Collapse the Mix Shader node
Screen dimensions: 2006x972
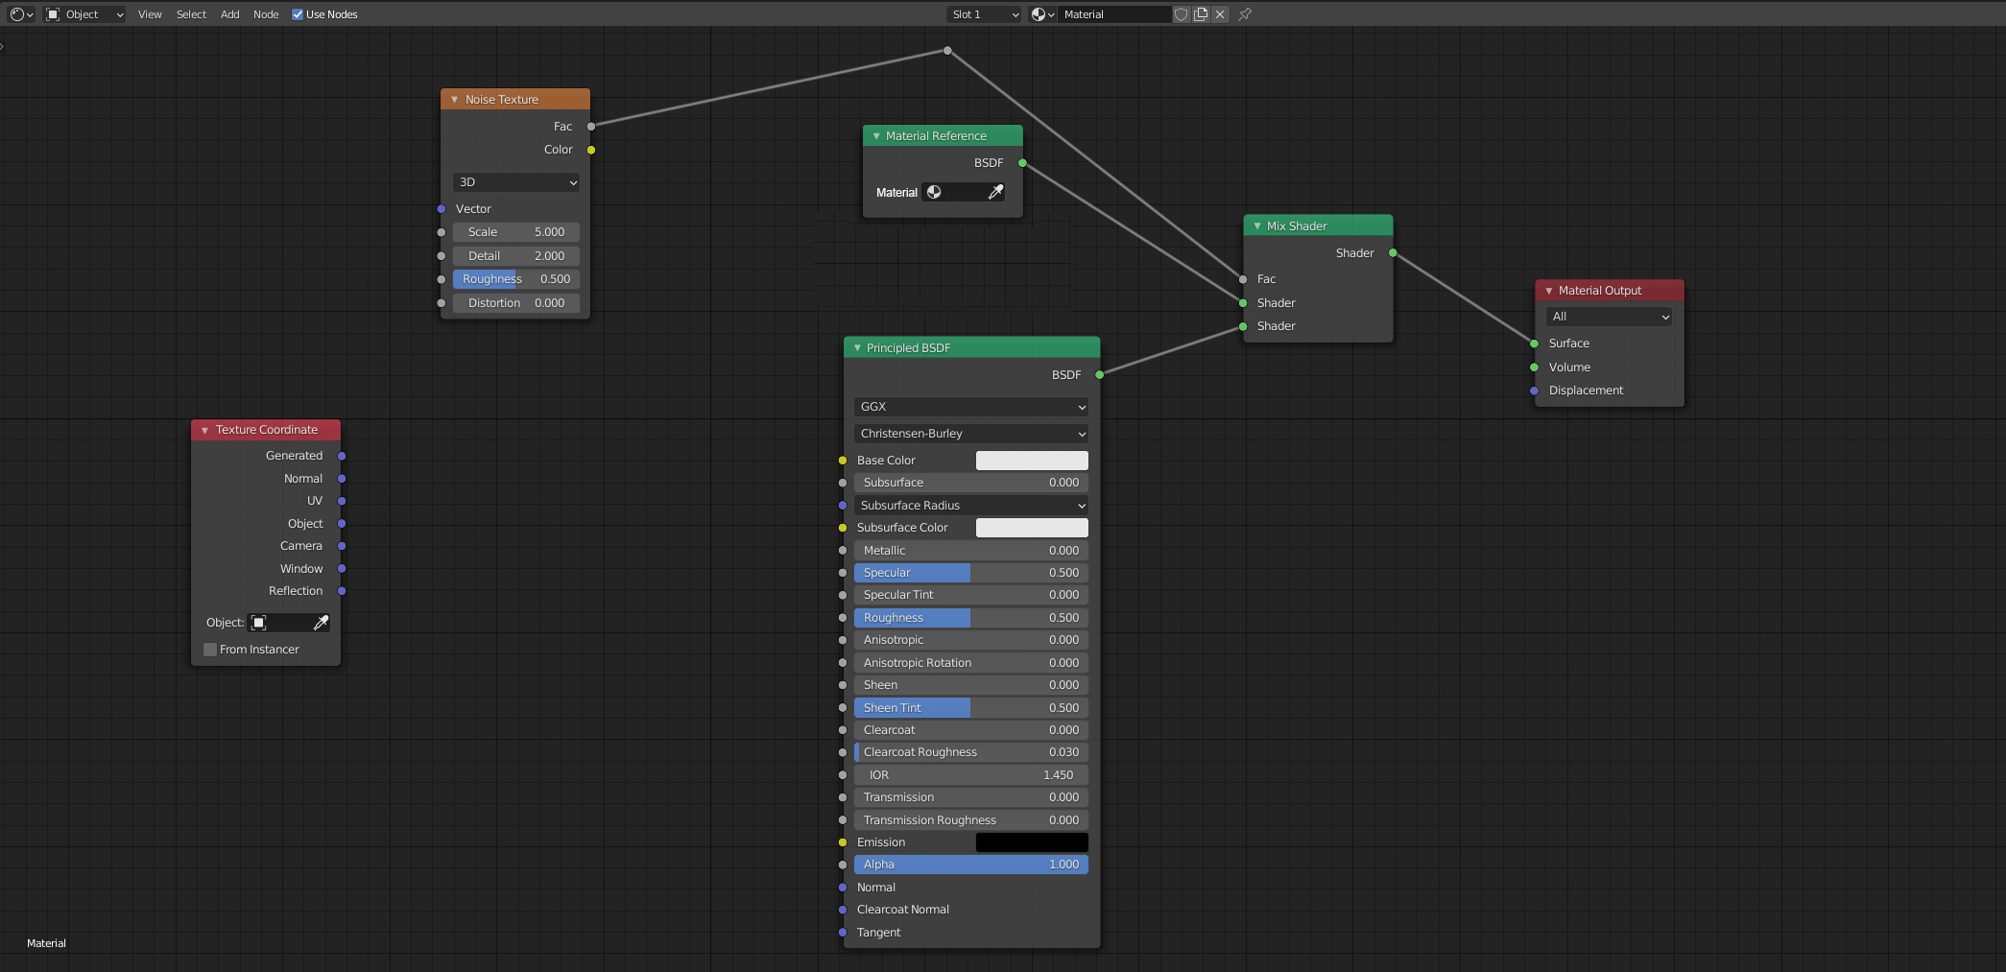[x=1257, y=226]
